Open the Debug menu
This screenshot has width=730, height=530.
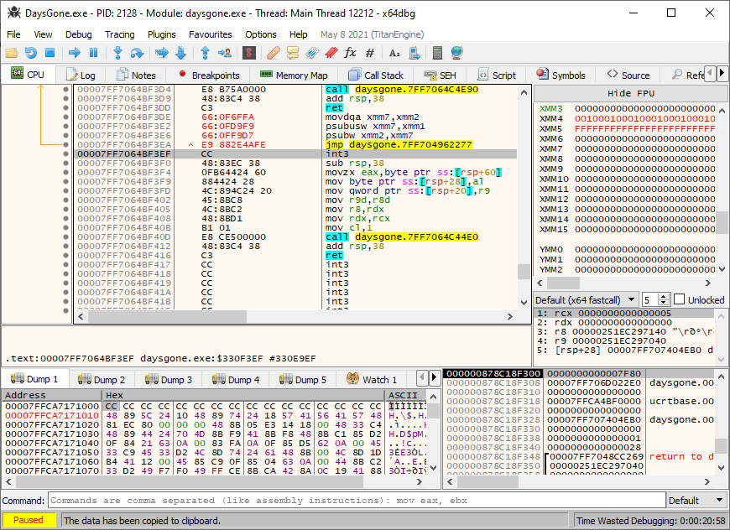tap(77, 34)
